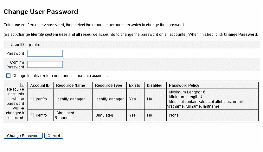Click the Maximum Length: 16 policy text

[x=187, y=92]
